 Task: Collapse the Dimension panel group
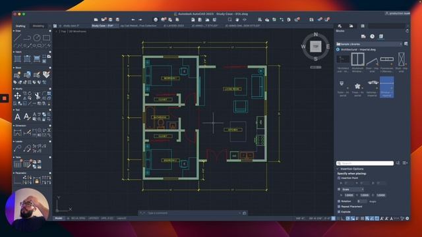pos(14,126)
